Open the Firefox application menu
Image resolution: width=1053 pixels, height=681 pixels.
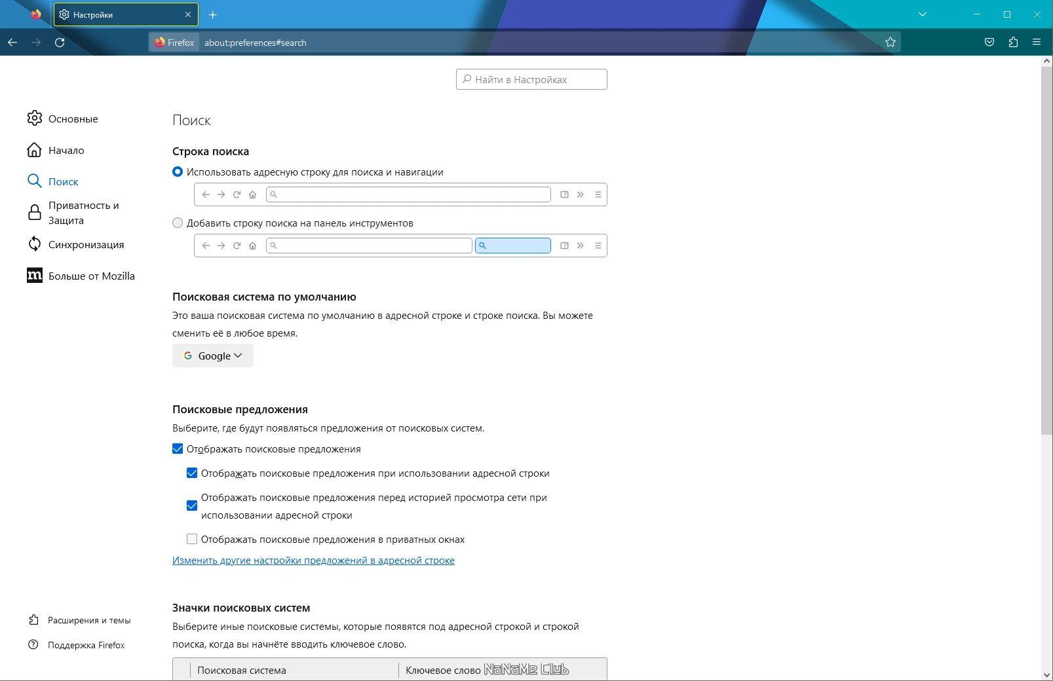(x=1037, y=43)
